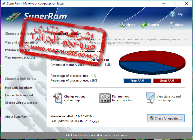The width and height of the screenshot is (193, 140).
Task: Click the statistics chart icon
Action: tap(150, 98)
